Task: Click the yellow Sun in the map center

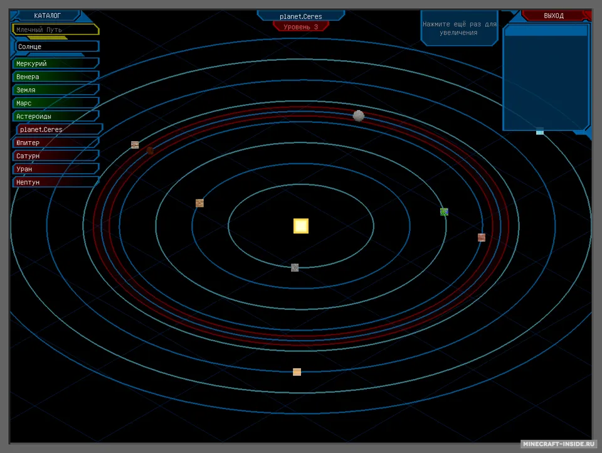Action: [x=300, y=226]
